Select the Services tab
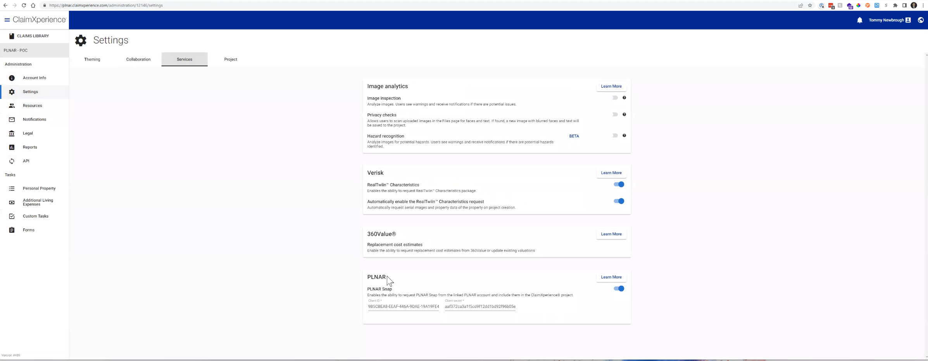Image resolution: width=928 pixels, height=361 pixels. (x=185, y=59)
